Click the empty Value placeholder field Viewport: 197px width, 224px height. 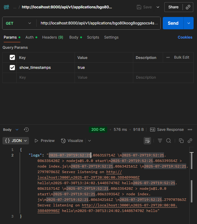tap(104, 77)
